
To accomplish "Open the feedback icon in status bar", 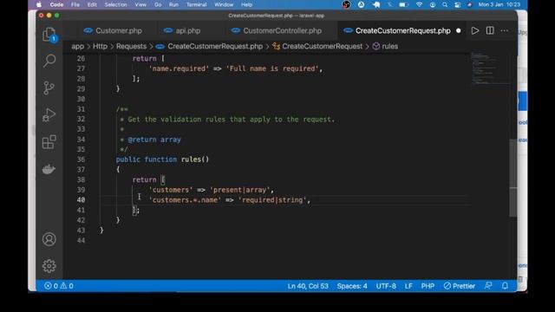I will pyautogui.click(x=488, y=286).
